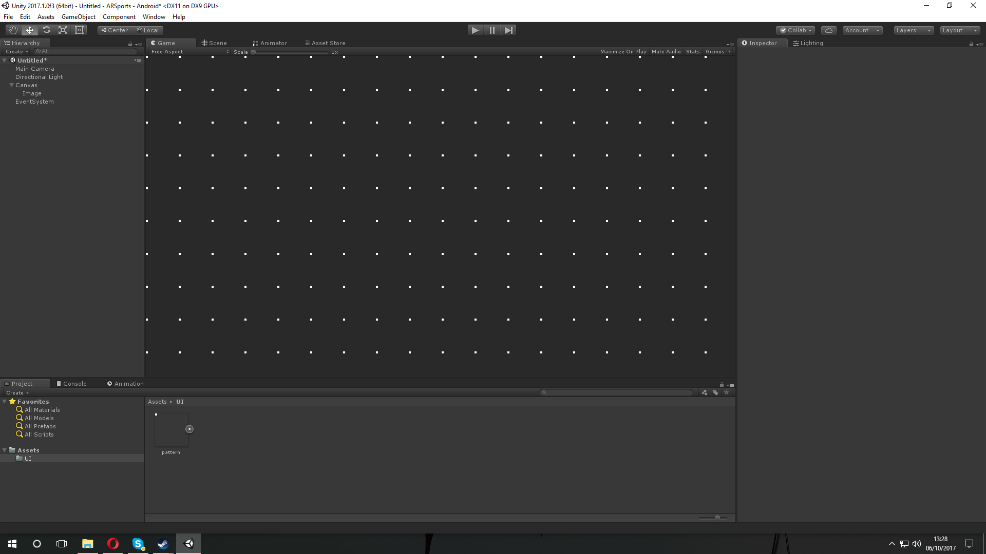Screen dimensions: 986x554
Task: Click the Collab button
Action: (795, 30)
